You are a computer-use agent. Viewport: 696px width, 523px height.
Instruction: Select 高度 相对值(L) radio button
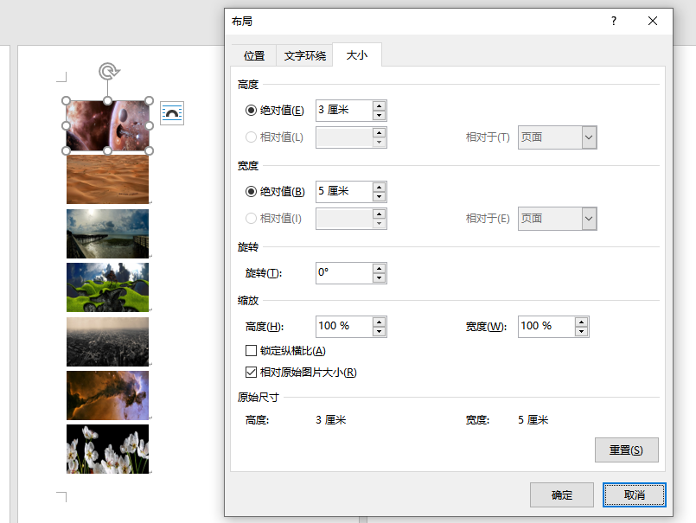(x=251, y=137)
